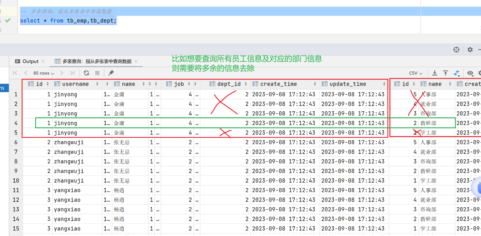Select the job column header
This screenshot has height=236, width=481.
177,84
